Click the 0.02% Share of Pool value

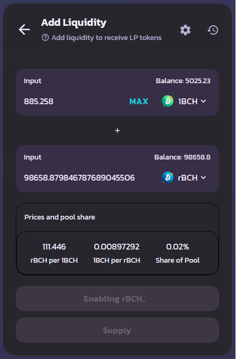click(x=178, y=247)
